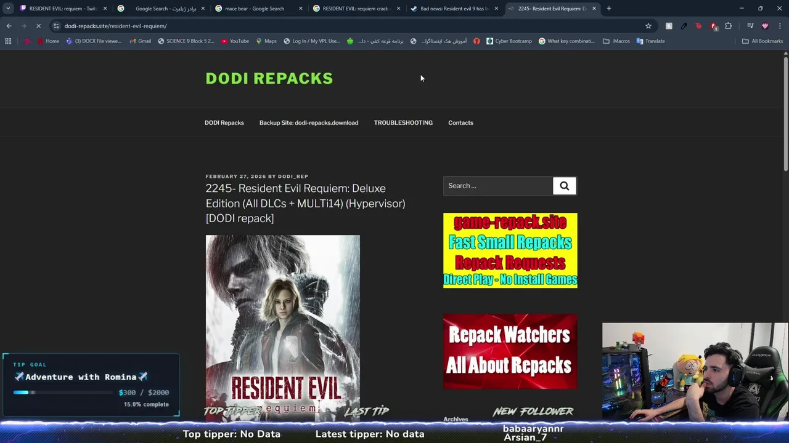
Task: Open the media control toolbar icon
Action: click(750, 26)
